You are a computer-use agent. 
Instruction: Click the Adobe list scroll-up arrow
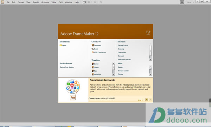(x=150, y=67)
